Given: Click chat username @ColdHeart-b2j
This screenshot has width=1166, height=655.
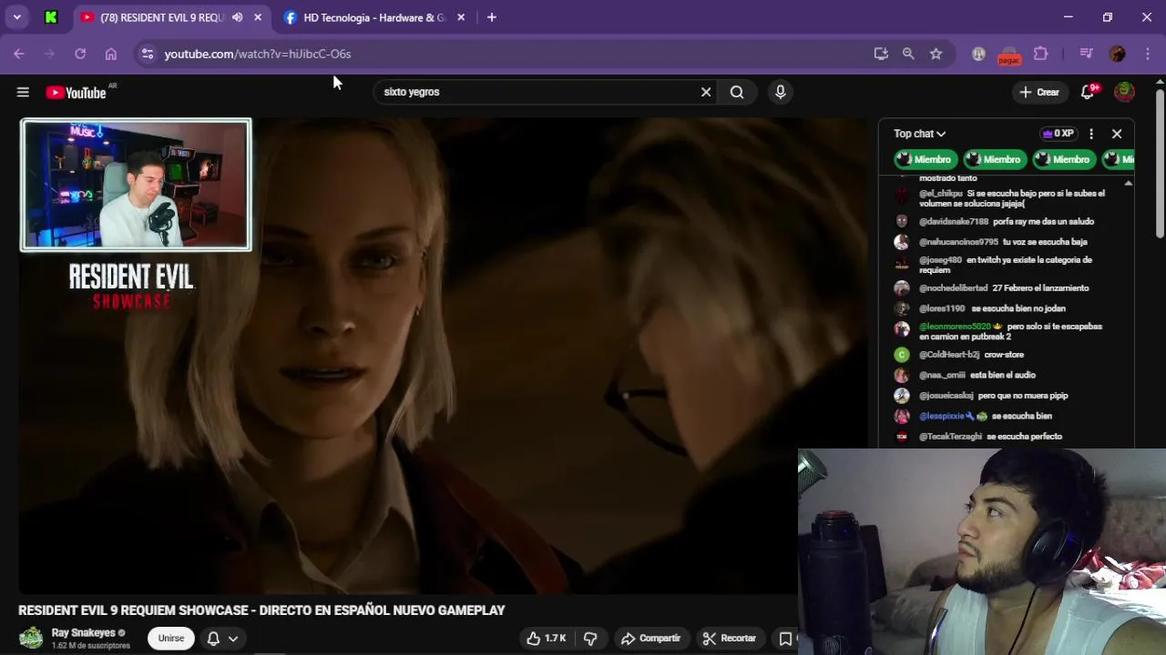Looking at the screenshot, I should 949,355.
